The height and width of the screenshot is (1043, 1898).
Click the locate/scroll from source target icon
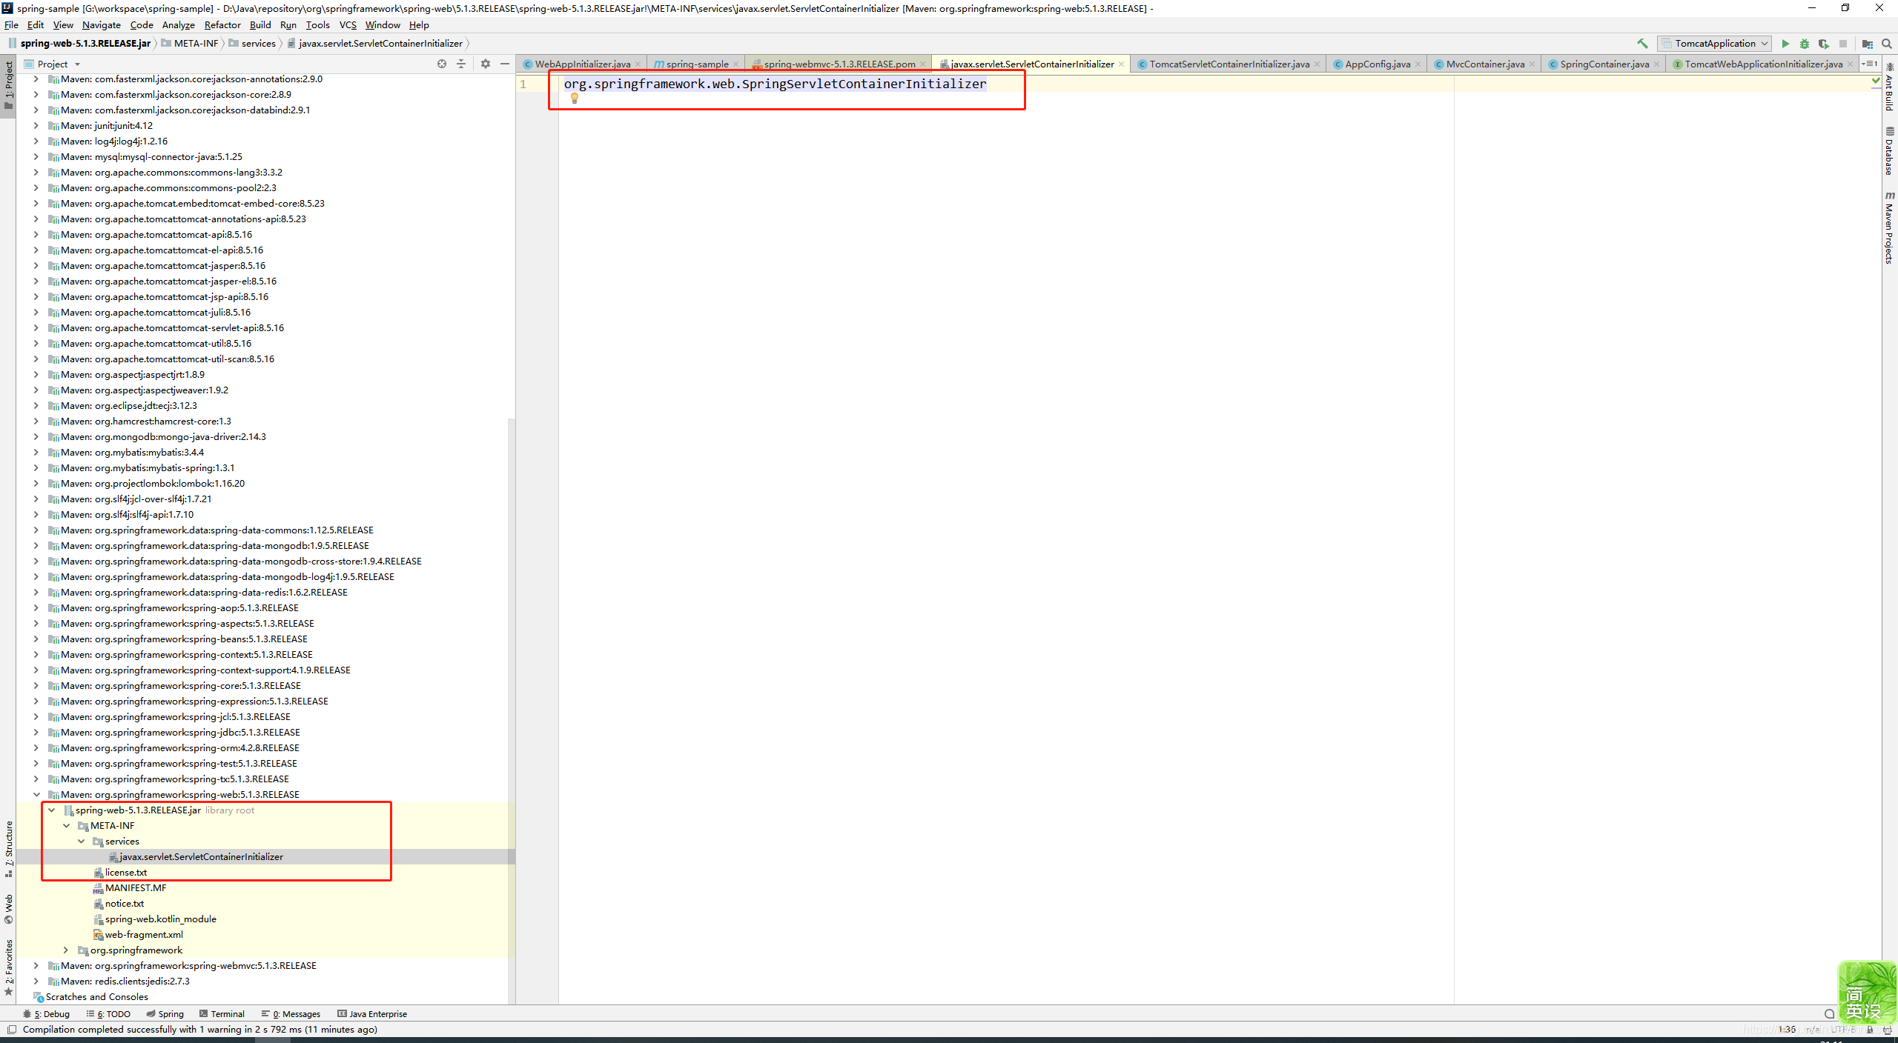(x=442, y=64)
